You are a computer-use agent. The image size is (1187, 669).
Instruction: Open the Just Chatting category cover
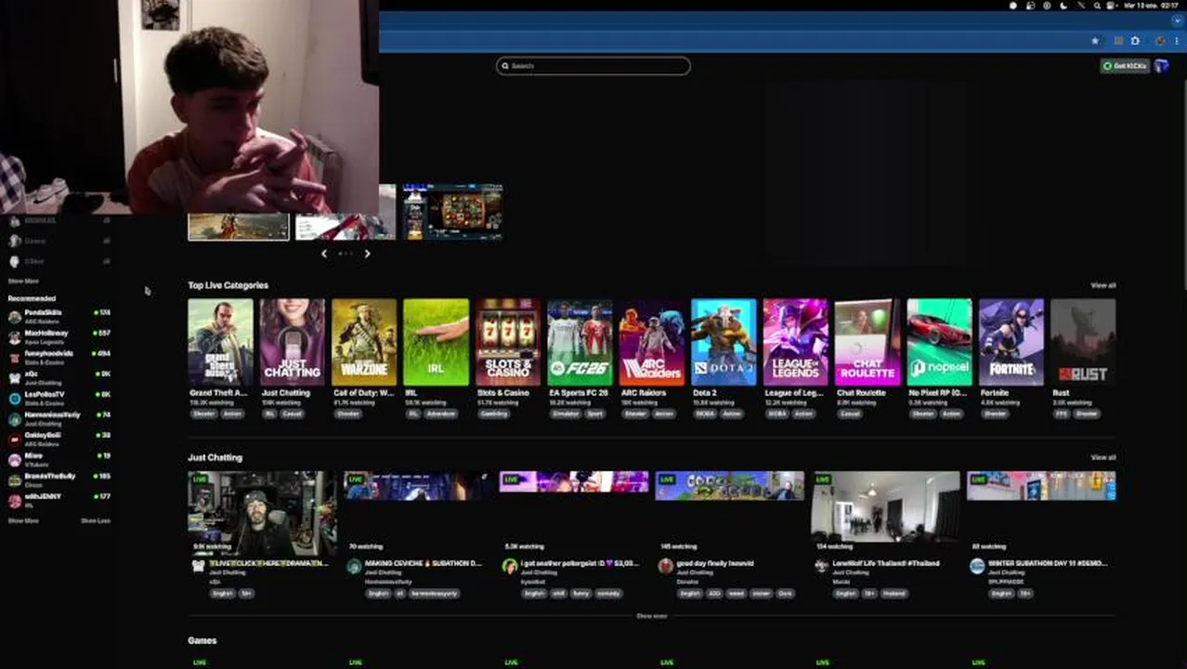pyautogui.click(x=293, y=342)
